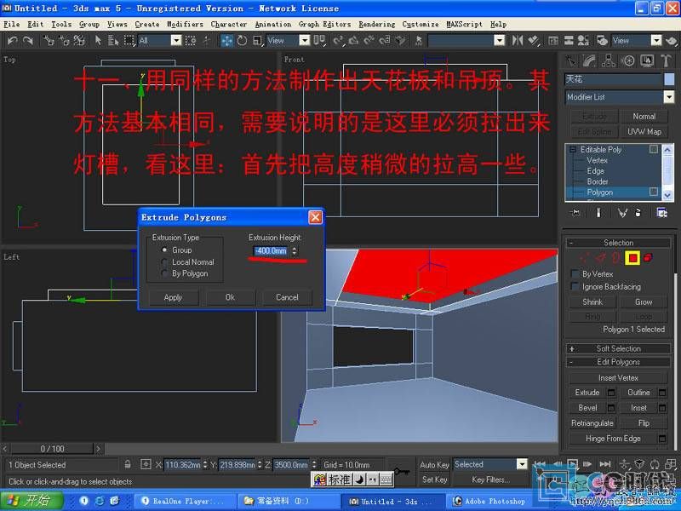This screenshot has width=681, height=511.
Task: Click Apply in Extrude Polygons dialog
Action: pyautogui.click(x=174, y=297)
